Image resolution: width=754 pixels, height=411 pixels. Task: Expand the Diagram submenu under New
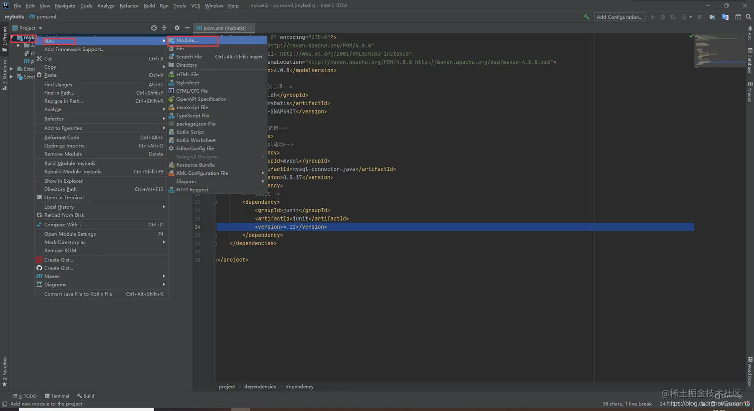(217, 181)
